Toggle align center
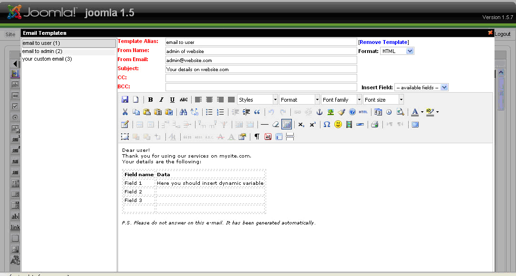This screenshot has width=516, height=276. (x=209, y=99)
